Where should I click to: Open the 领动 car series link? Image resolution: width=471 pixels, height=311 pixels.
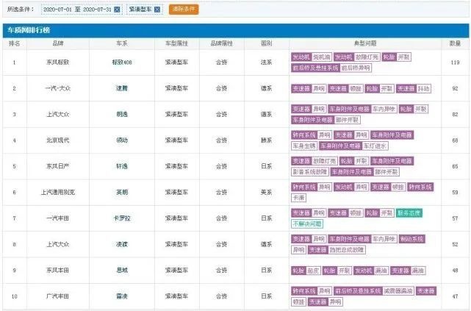pyautogui.click(x=122, y=140)
